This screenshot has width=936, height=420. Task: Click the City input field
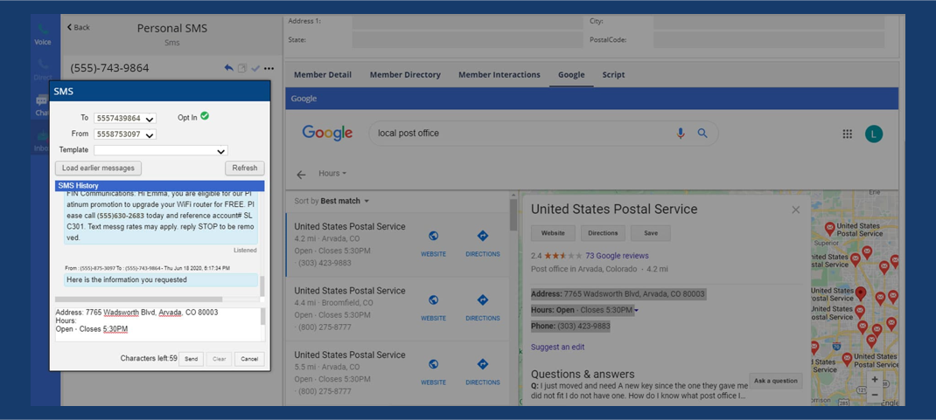point(767,22)
